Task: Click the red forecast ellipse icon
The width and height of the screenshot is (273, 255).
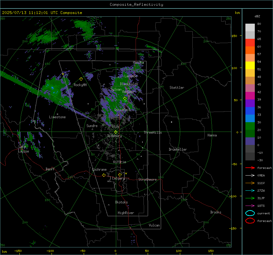Action: (250, 221)
